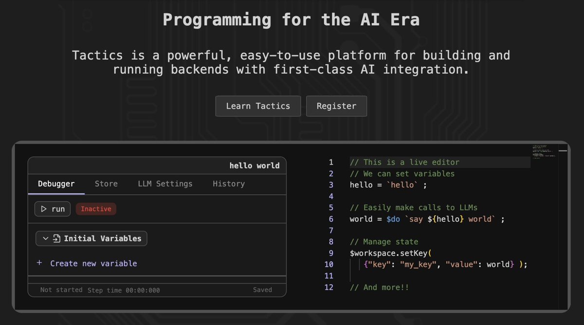Screen dimensions: 584x325
Task: Click the Saved indicator in the status bar
Action: pos(262,289)
